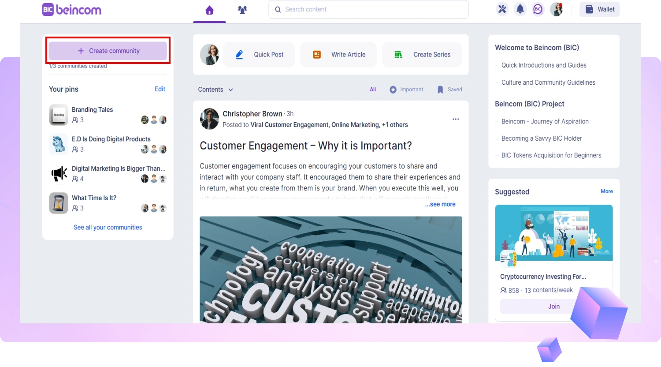The height and width of the screenshot is (367, 661).
Task: Open the post options three-dot menu
Action: (456, 119)
